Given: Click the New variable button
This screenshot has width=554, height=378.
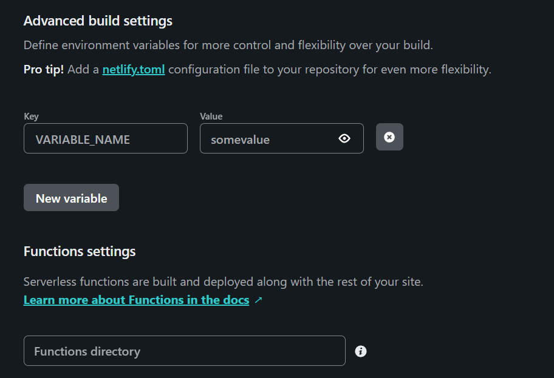Looking at the screenshot, I should [x=71, y=198].
